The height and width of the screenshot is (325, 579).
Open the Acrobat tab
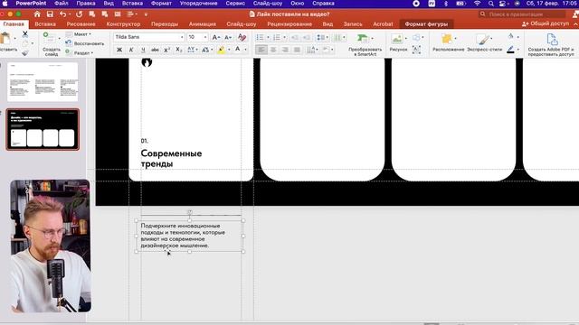click(383, 24)
